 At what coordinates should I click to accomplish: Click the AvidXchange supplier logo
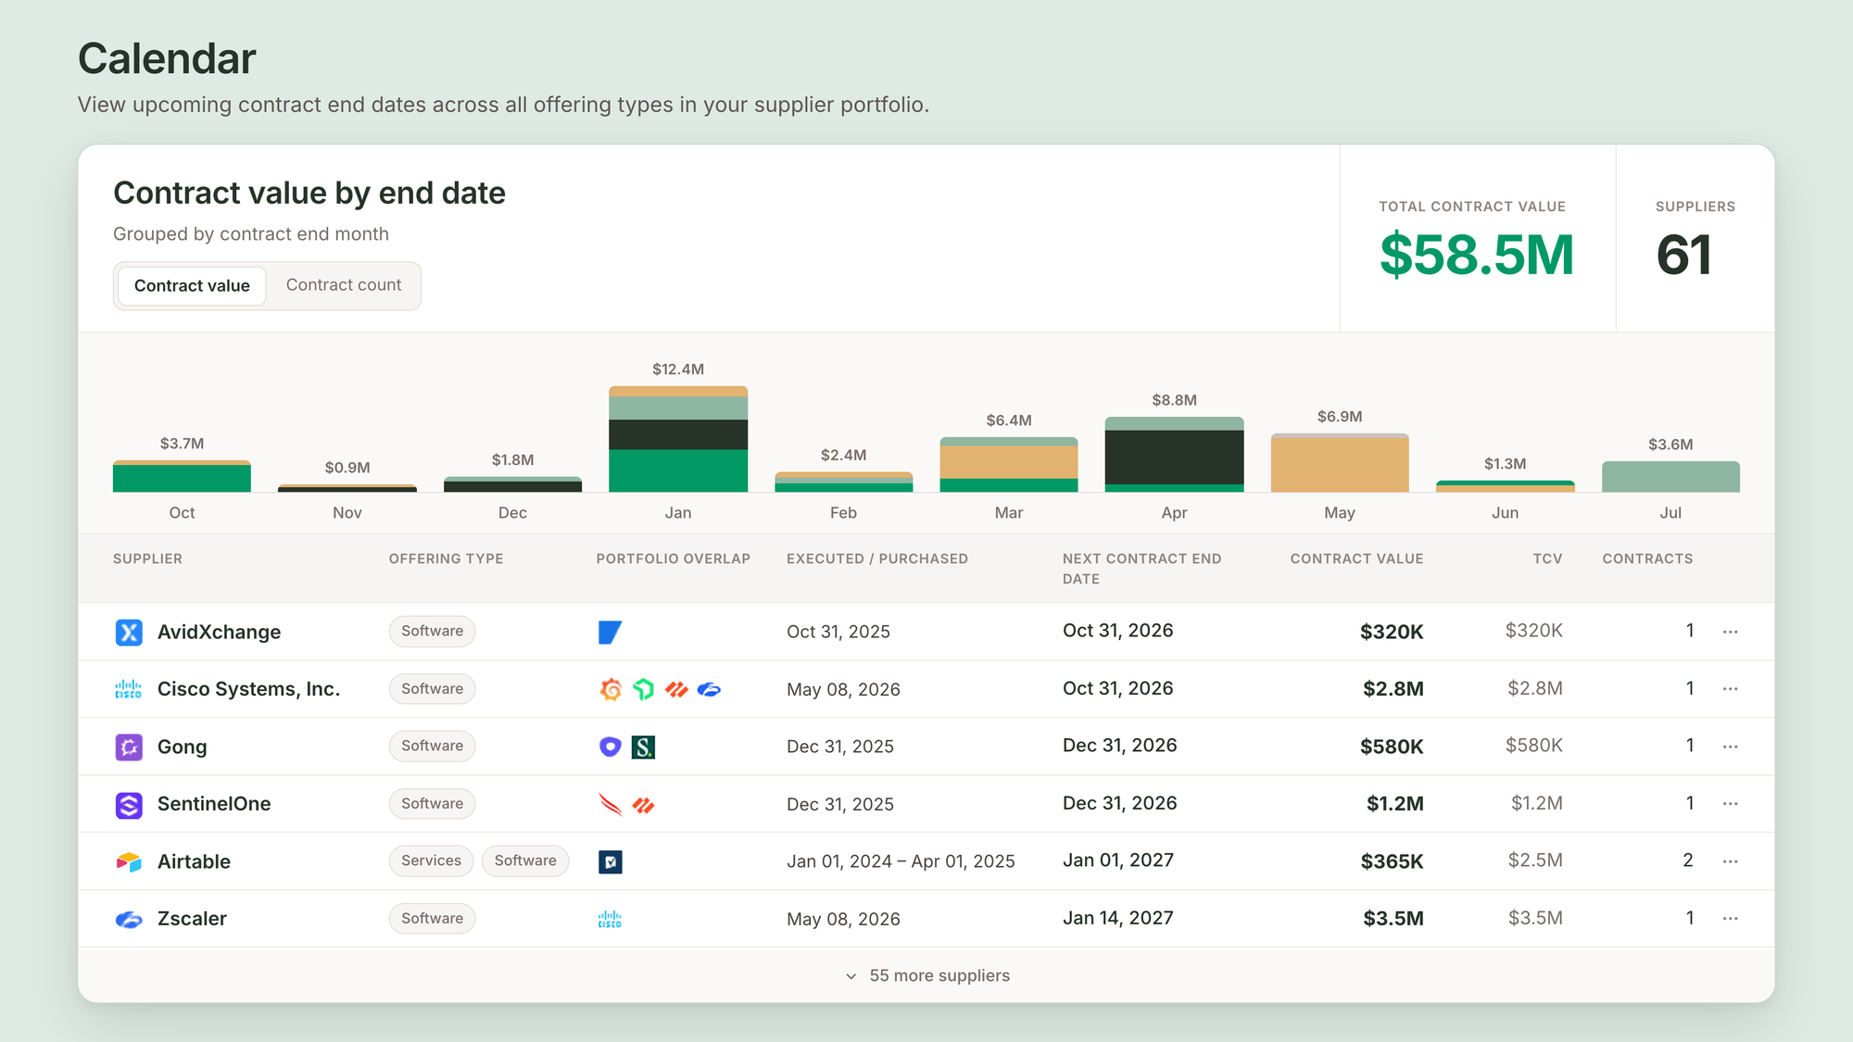point(129,632)
